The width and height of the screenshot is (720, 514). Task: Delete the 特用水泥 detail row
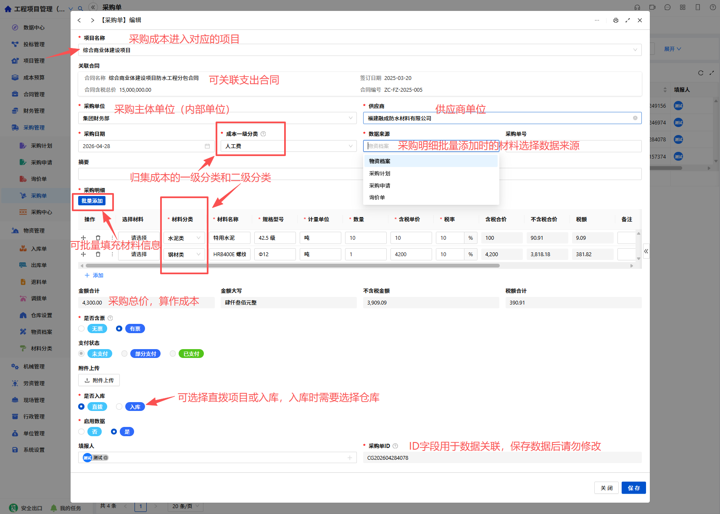98,238
